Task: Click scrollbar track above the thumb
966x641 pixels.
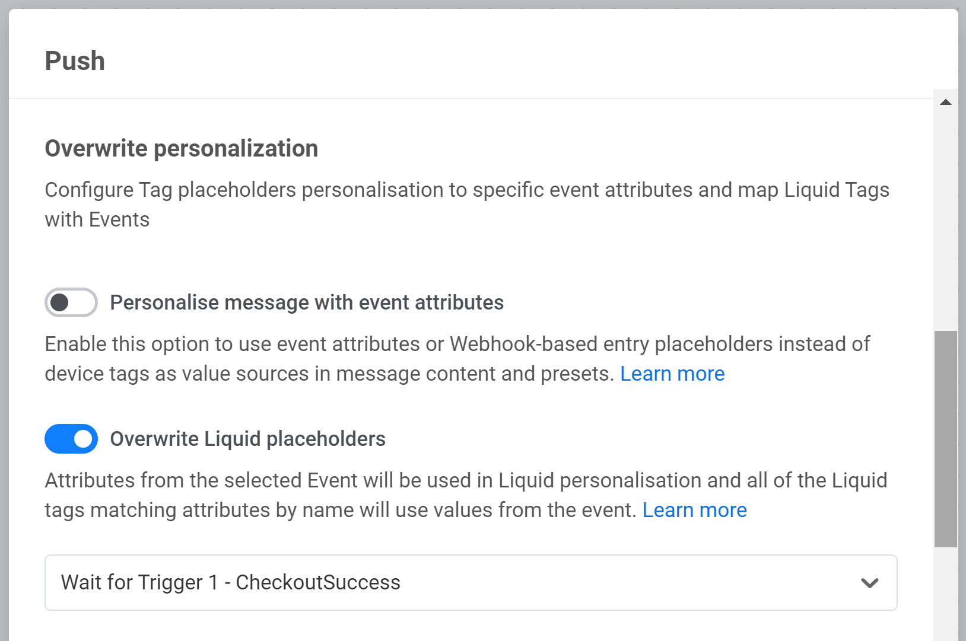Action: tap(946, 219)
